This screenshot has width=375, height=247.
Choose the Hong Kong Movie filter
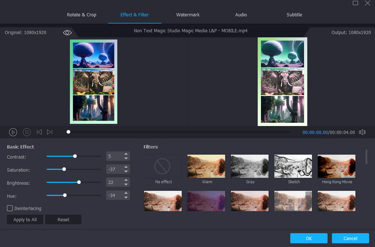click(336, 166)
